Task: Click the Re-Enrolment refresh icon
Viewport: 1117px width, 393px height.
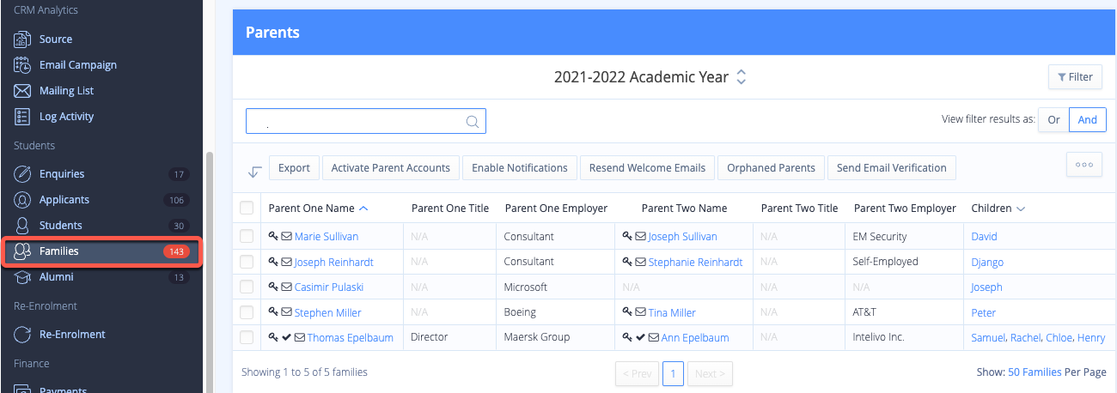Action: [23, 335]
